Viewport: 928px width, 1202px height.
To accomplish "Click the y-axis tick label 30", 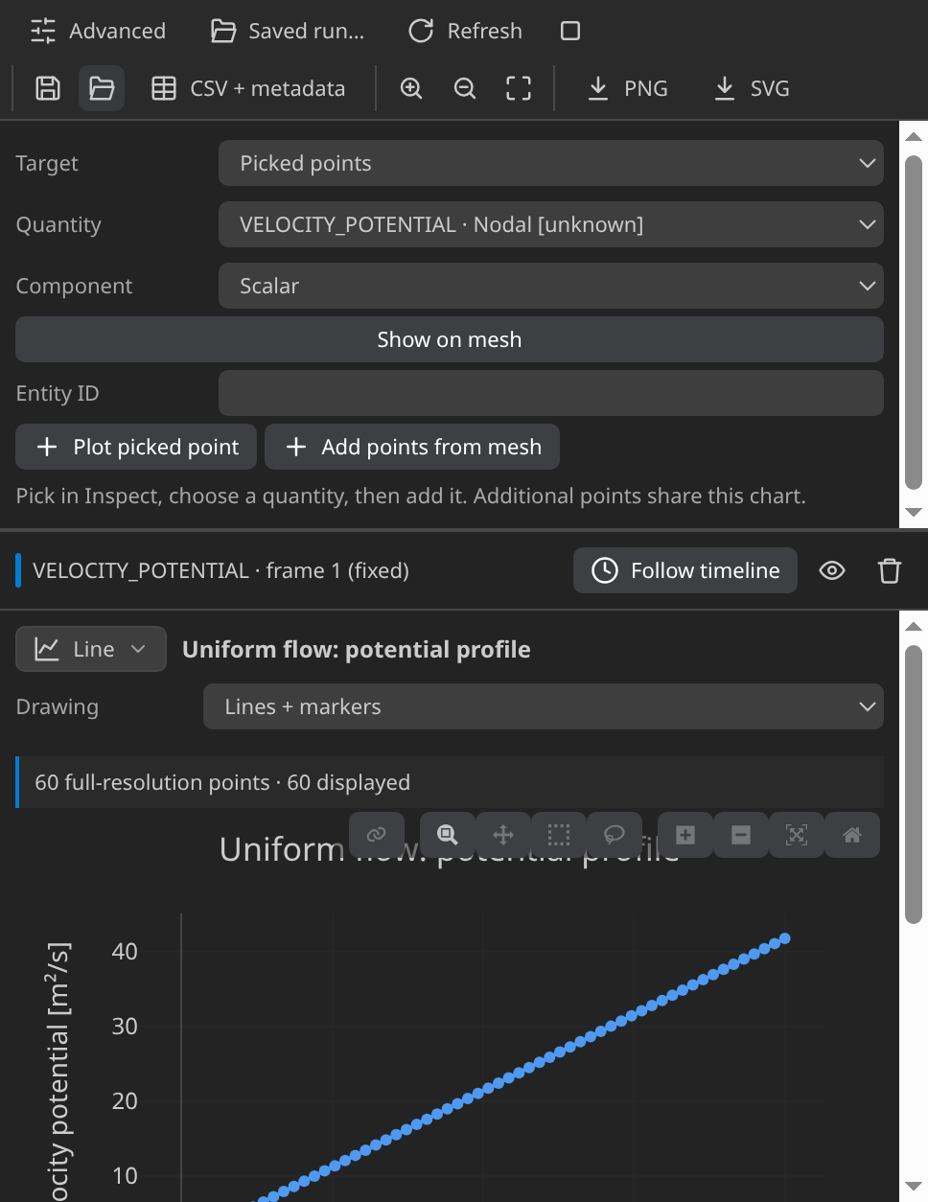I will click(125, 1026).
